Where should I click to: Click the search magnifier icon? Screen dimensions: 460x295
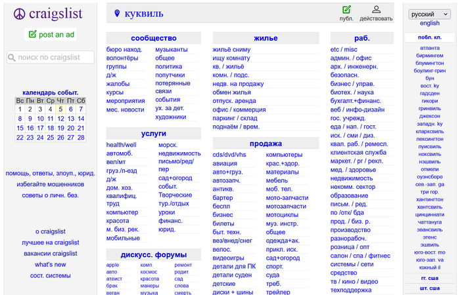pyautogui.click(x=12, y=58)
